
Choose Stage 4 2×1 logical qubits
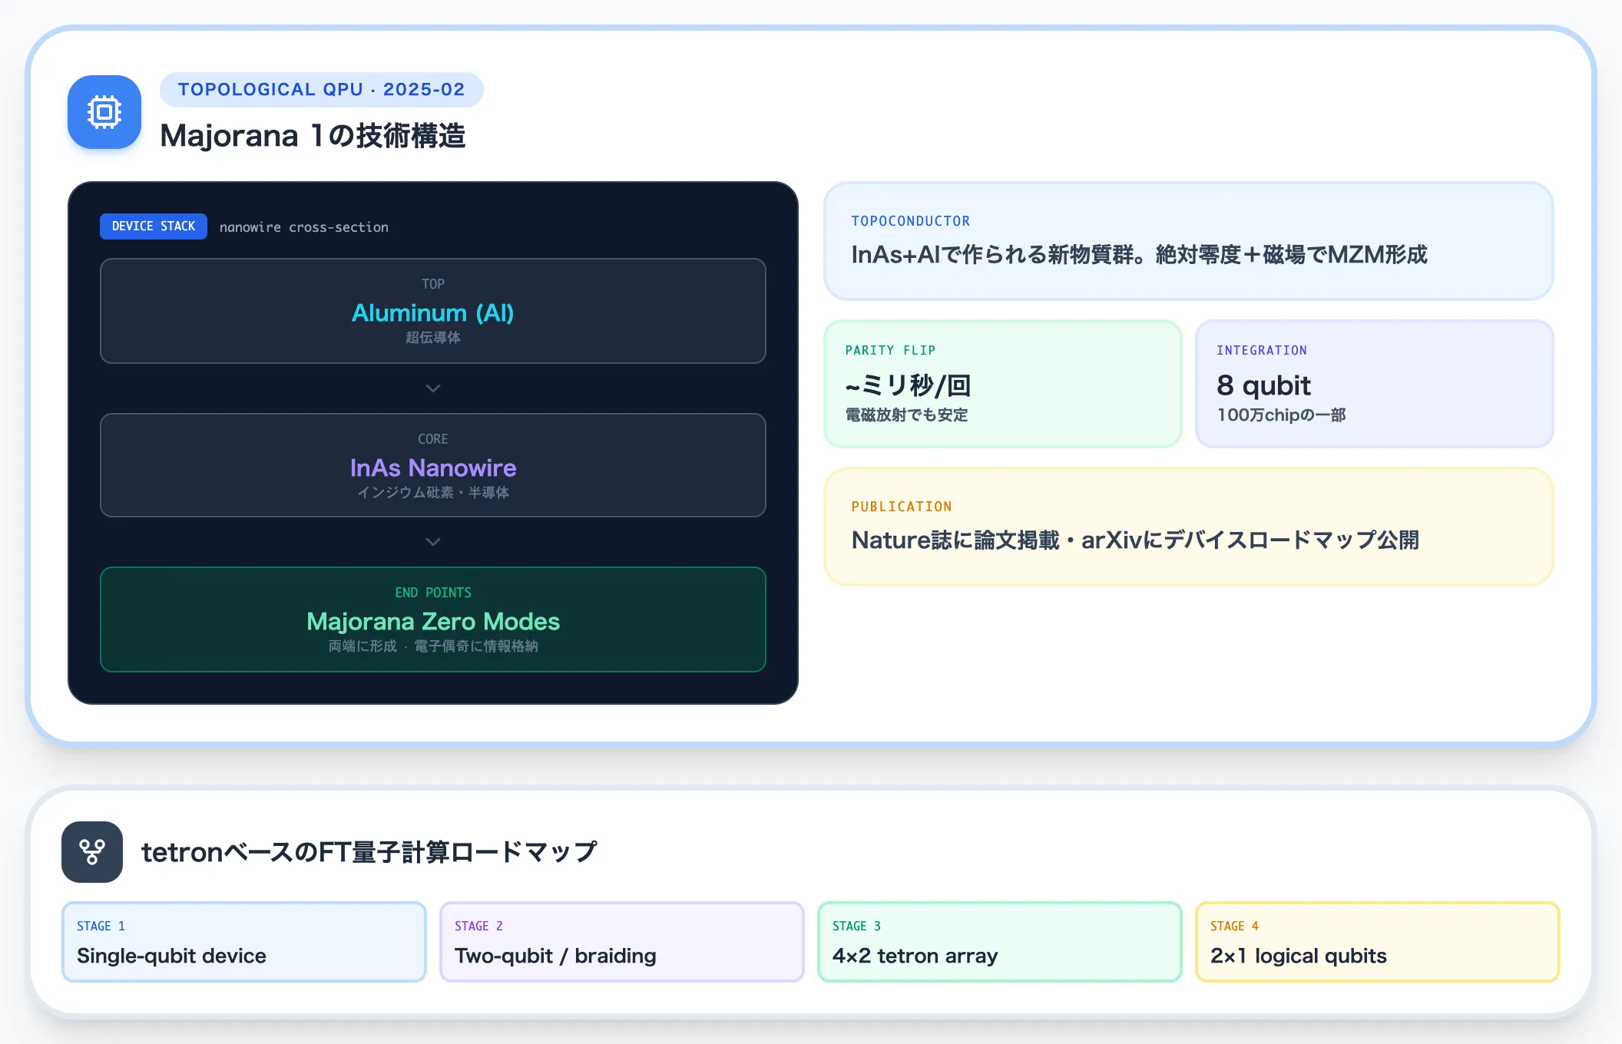click(x=1377, y=942)
